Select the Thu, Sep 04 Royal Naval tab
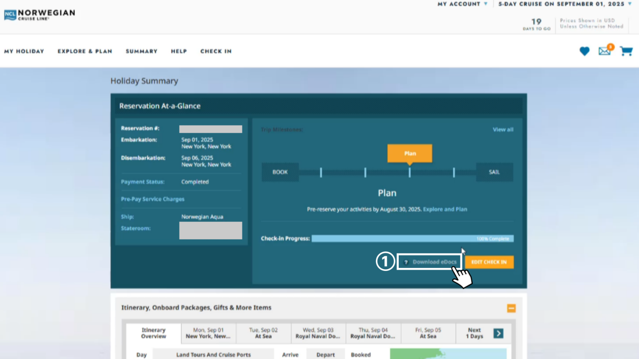Screen dimensions: 639x359 point(373,333)
